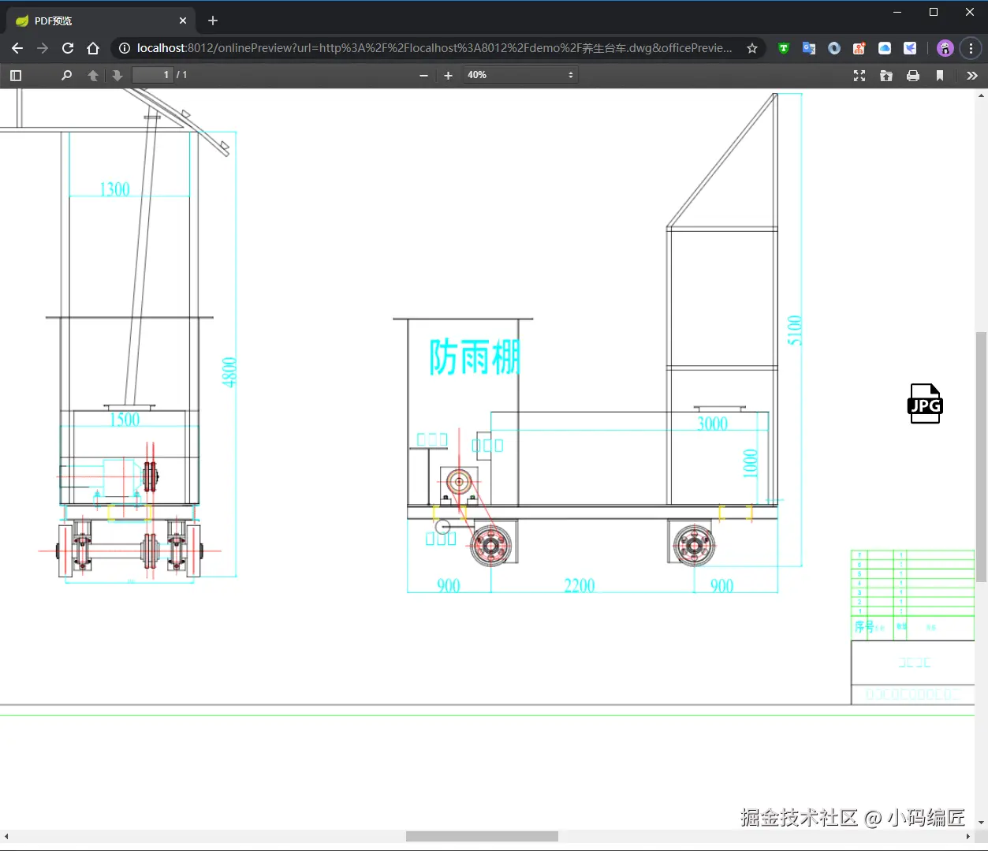The width and height of the screenshot is (988, 851).
Task: Switch to JPG image preview mode
Action: tap(925, 404)
